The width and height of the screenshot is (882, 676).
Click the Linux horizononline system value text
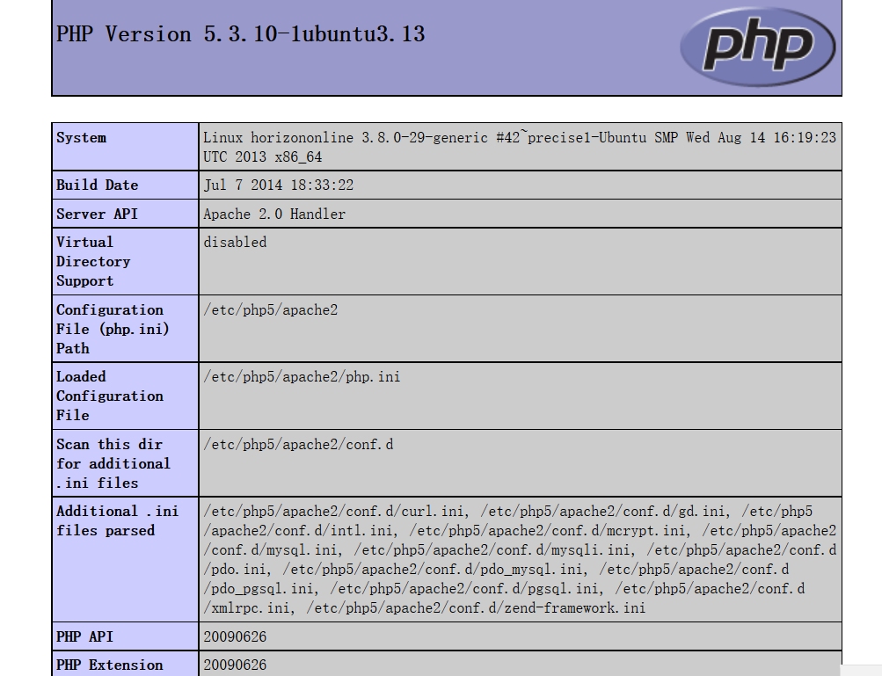coord(520,147)
